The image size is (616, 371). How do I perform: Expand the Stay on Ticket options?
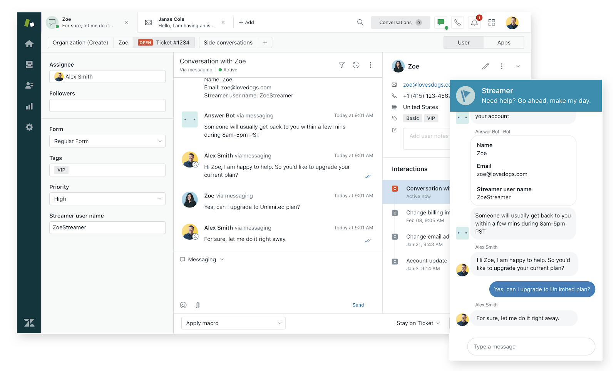pos(418,323)
